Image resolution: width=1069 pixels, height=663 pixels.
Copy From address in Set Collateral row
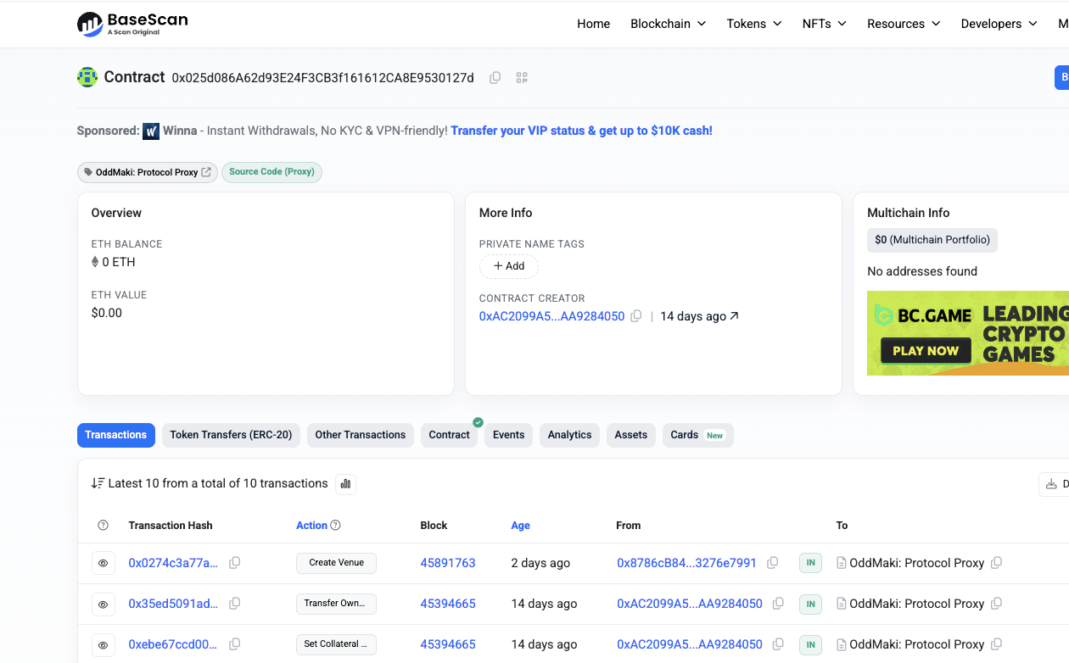tap(779, 644)
